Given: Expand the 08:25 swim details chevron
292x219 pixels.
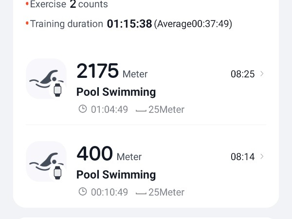Looking at the screenshot, I should 262,74.
